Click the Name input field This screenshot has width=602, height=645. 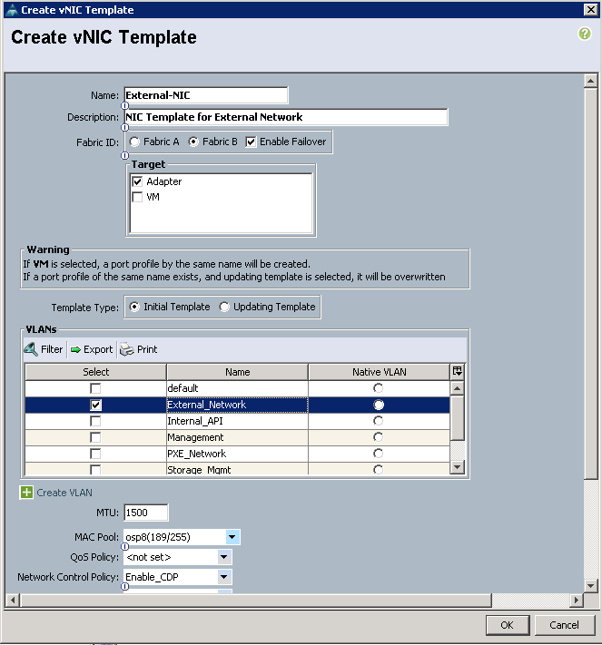(206, 95)
